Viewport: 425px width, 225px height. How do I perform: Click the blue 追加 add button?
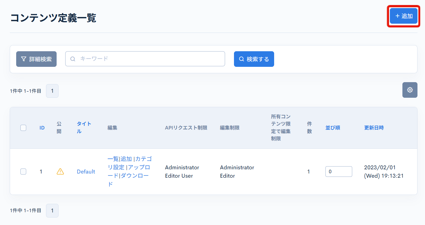(x=404, y=16)
